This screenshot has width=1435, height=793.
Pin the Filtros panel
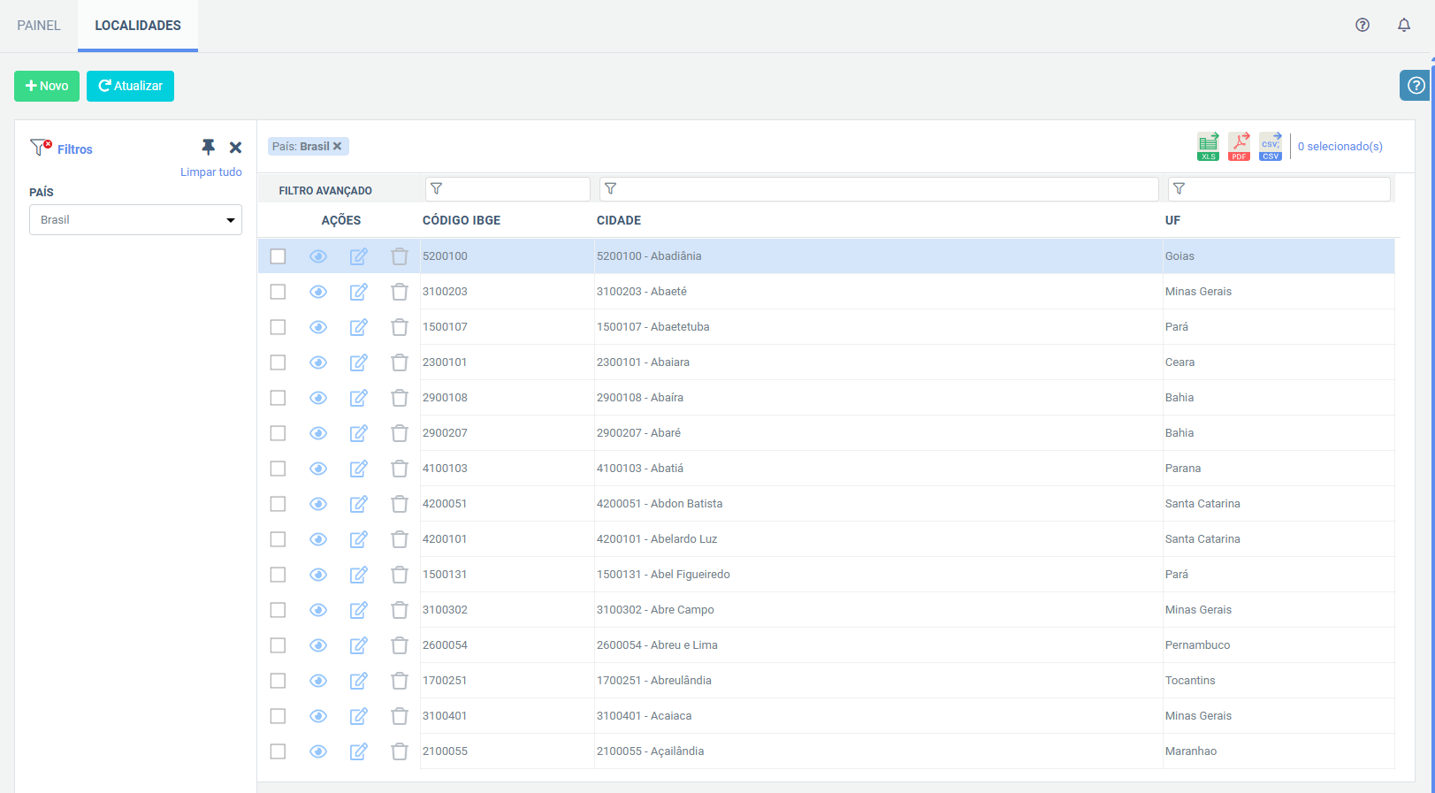[x=209, y=147]
